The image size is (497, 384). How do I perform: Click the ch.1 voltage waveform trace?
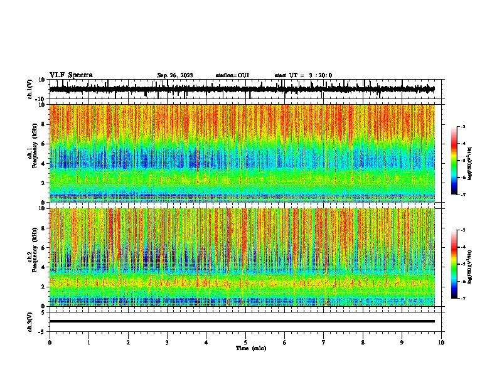[x=242, y=89]
